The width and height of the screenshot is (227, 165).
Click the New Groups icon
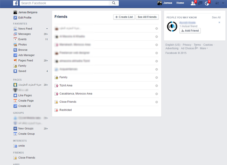(x=15, y=129)
